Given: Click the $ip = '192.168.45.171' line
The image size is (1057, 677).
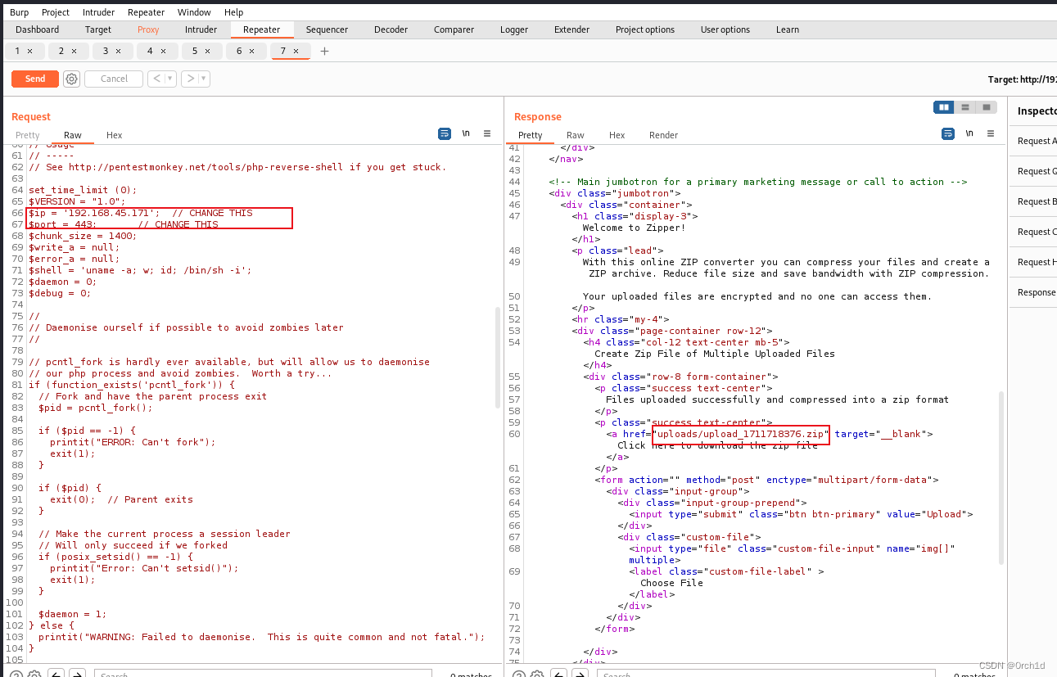Looking at the screenshot, I should tap(141, 213).
